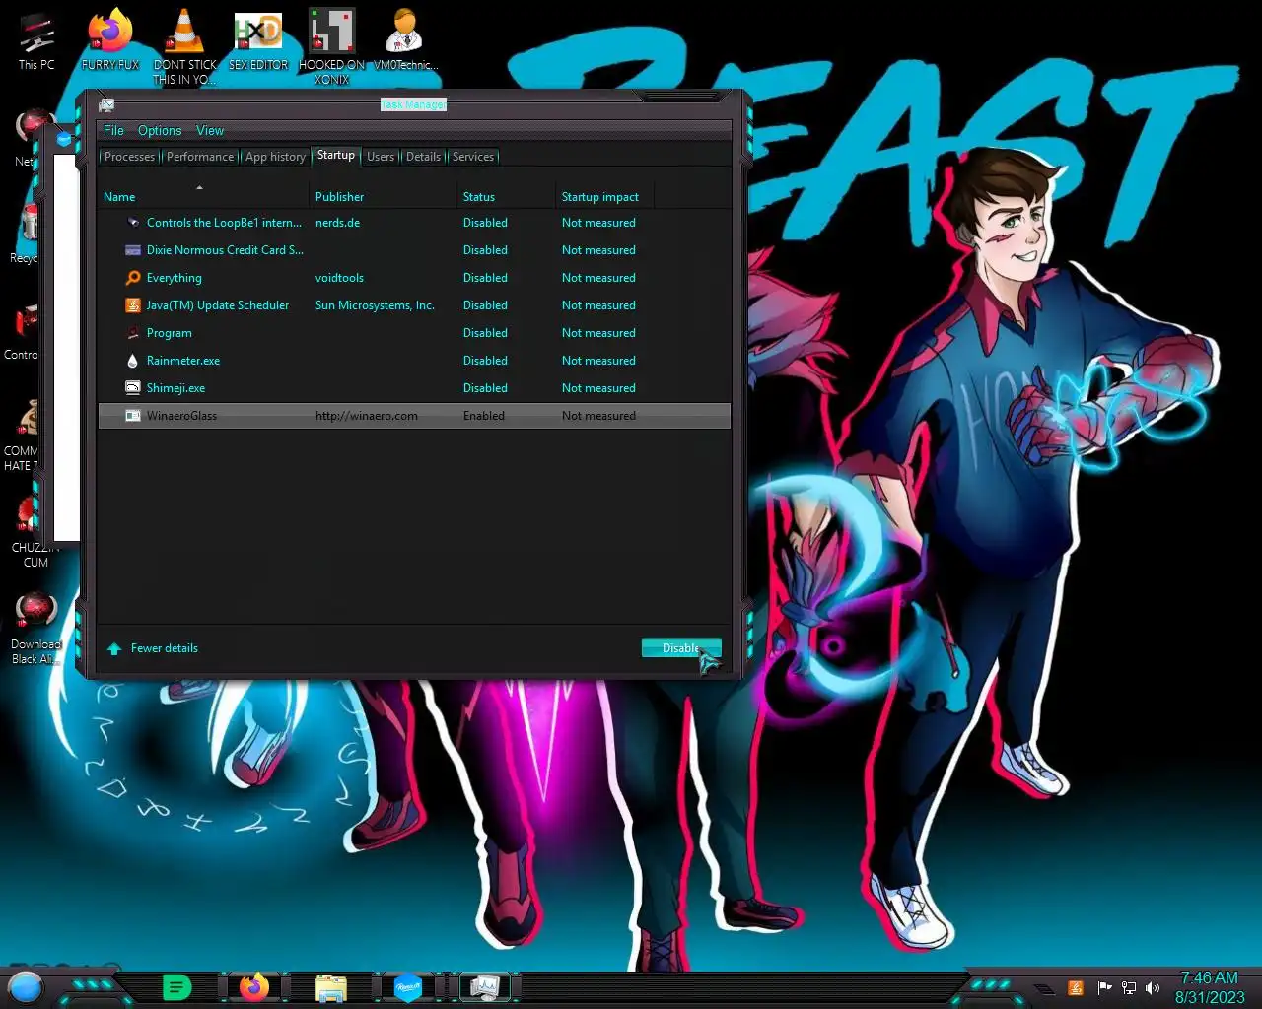Sort by the Name column header
The height and width of the screenshot is (1009, 1262).
pos(203,196)
